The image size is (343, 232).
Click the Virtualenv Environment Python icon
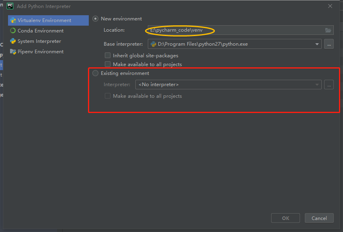click(13, 20)
